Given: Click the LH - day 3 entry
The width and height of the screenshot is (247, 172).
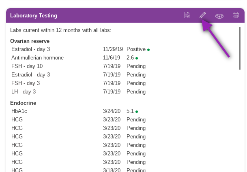Looking at the screenshot, I should point(24,92).
